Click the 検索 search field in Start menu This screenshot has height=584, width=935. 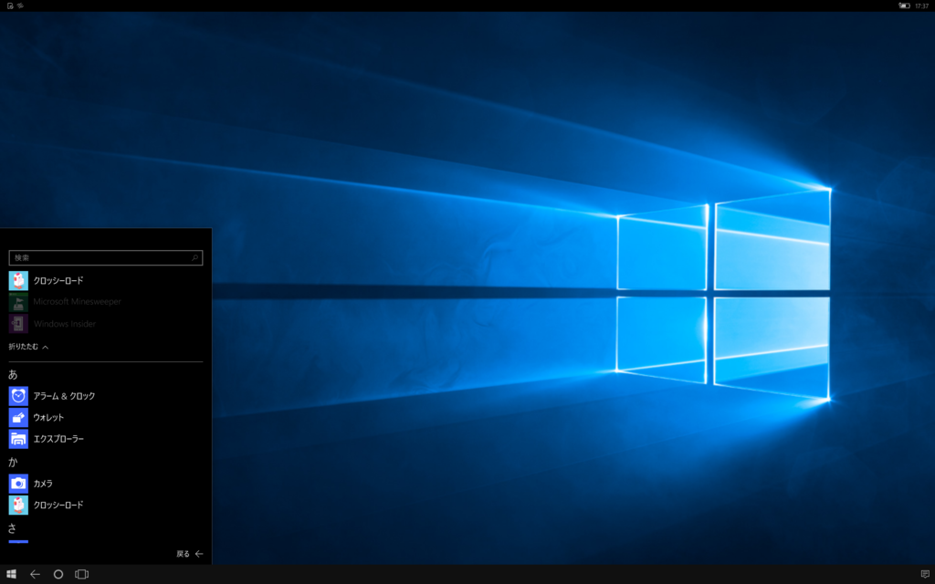pyautogui.click(x=106, y=257)
